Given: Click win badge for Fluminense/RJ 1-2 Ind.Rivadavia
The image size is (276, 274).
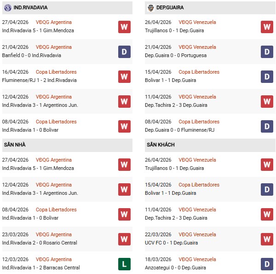Looking at the screenshot, I should click(x=124, y=76).
